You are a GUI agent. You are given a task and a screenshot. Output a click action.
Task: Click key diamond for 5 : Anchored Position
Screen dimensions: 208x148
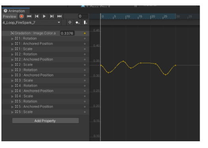click(x=85, y=107)
